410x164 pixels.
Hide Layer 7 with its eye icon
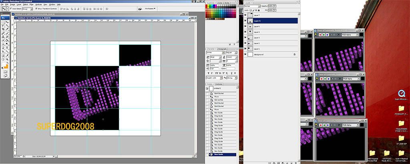(245, 15)
